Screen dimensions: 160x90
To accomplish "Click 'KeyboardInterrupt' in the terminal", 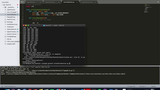I will pos(29,62).
